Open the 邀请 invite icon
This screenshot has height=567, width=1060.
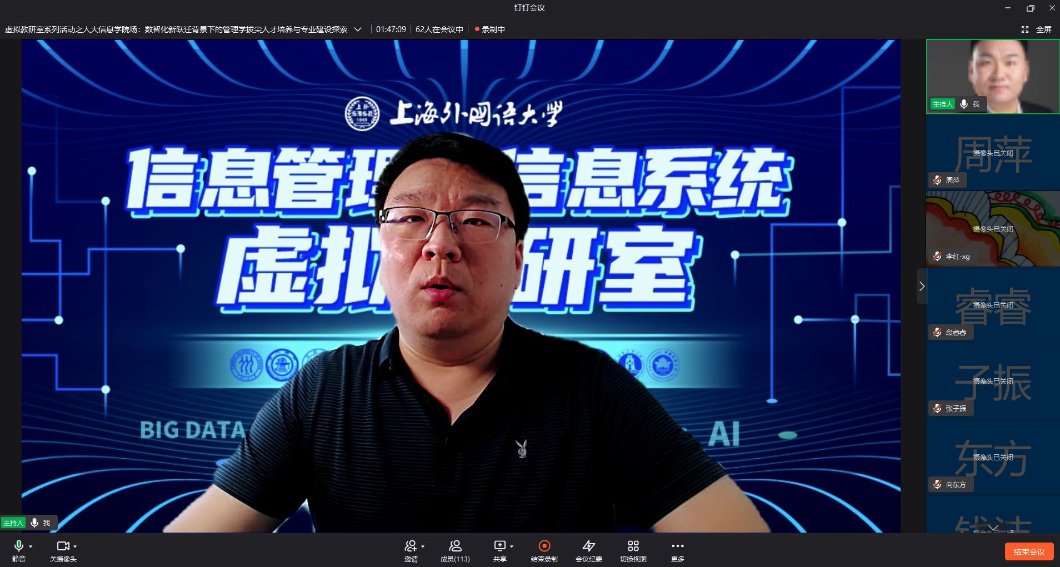[x=411, y=546]
